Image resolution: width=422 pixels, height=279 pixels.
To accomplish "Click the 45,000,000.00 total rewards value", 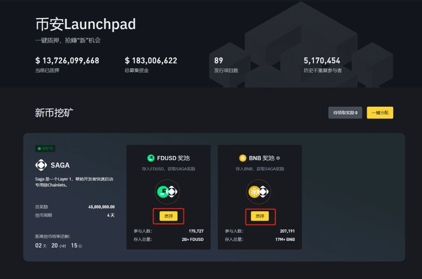I will click(101, 207).
